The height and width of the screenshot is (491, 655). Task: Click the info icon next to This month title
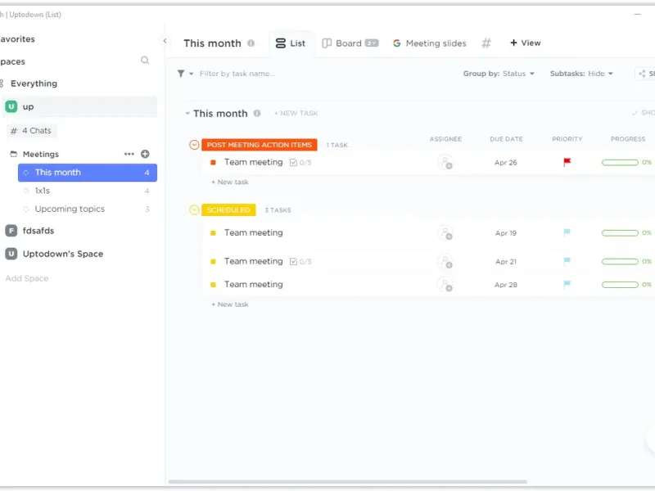point(251,43)
